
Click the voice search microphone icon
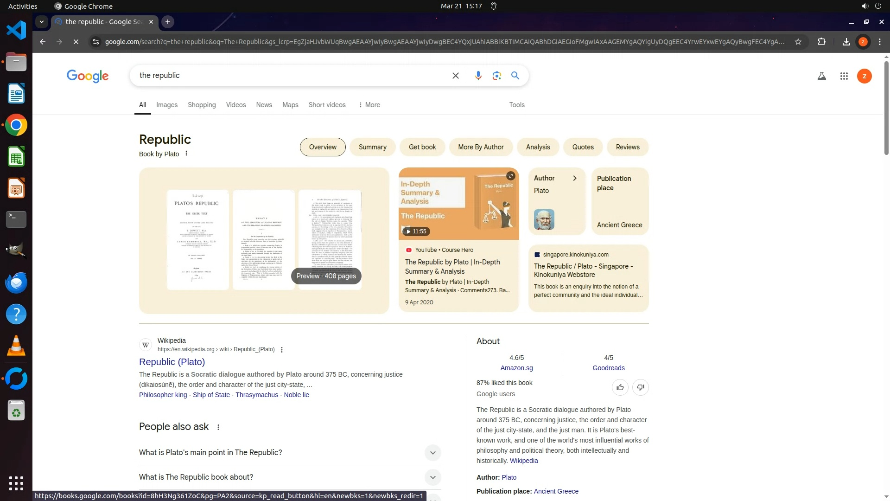pyautogui.click(x=478, y=76)
